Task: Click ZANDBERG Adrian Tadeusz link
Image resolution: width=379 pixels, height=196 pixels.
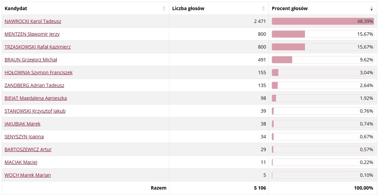Action: [x=34, y=85]
